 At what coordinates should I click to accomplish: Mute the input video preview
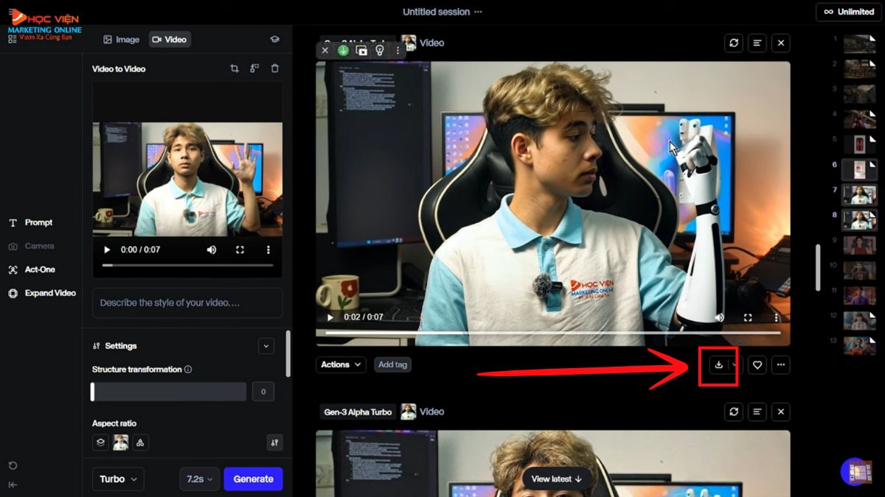coord(212,250)
